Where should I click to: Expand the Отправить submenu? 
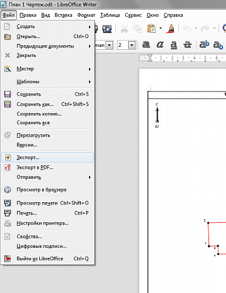[90, 177]
